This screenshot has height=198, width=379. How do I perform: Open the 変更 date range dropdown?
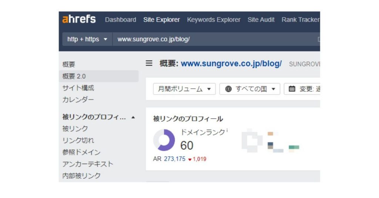click(x=302, y=89)
